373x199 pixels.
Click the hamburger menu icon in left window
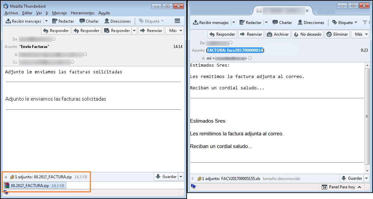tap(177, 21)
